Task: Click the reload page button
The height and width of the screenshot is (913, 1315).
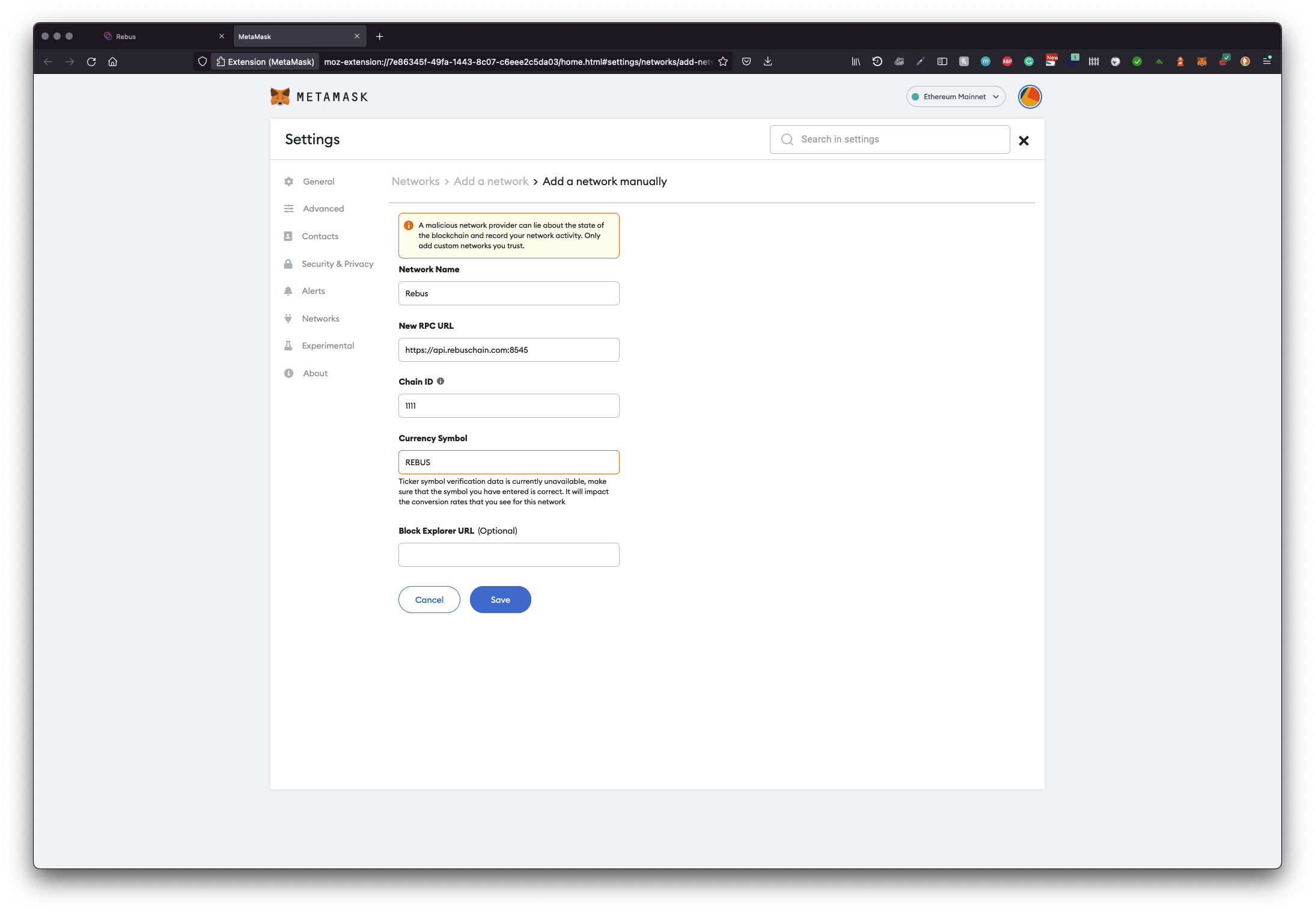Action: 91,61
